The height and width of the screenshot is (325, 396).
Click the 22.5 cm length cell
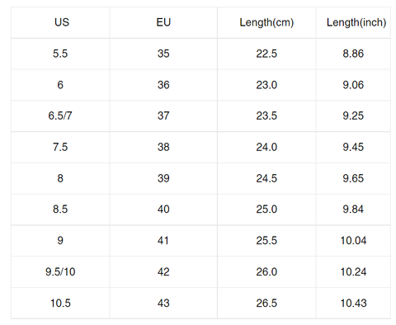click(266, 54)
